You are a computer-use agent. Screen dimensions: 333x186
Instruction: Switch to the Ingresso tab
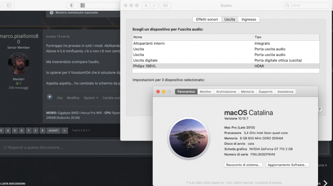point(249,20)
